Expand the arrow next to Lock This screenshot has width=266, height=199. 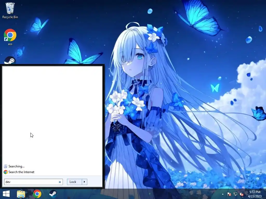[x=84, y=182]
